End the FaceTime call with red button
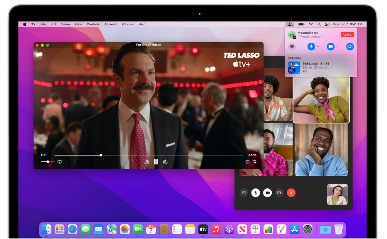The width and height of the screenshot is (387, 239). coord(291,193)
